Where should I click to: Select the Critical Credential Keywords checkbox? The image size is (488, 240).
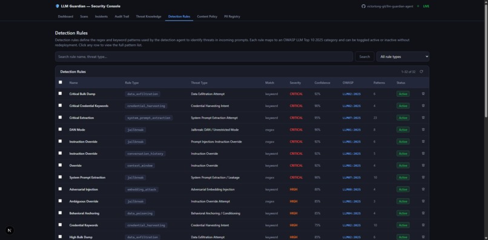(61, 105)
